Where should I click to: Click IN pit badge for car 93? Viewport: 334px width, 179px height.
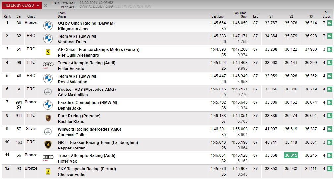330,169
